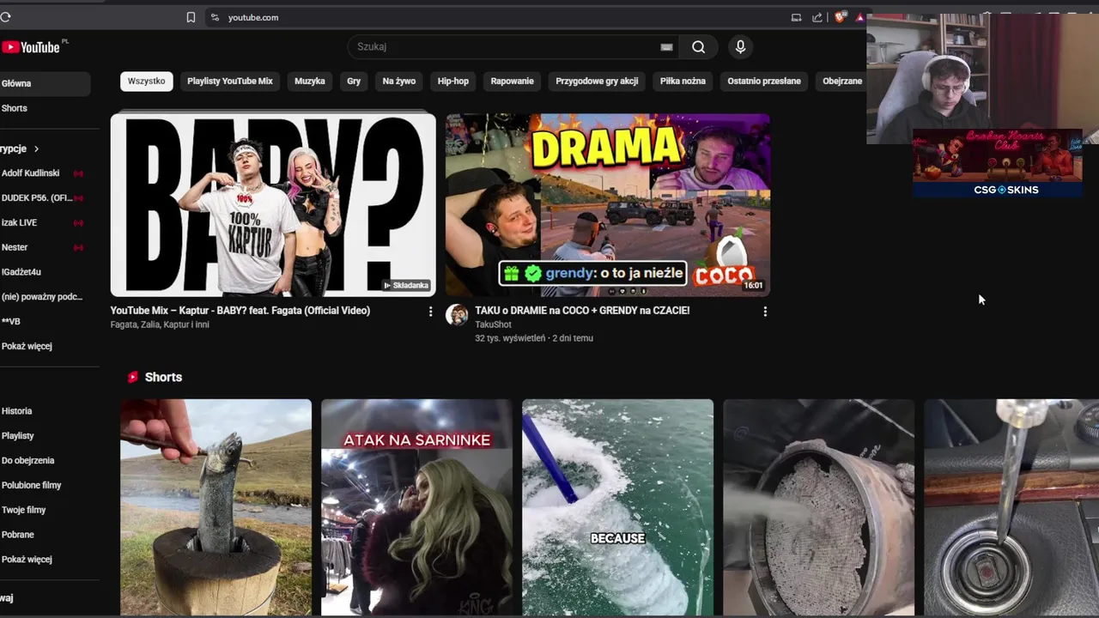The image size is (1099, 618).
Task: Filter by the Rapowanie chip
Action: (x=513, y=81)
